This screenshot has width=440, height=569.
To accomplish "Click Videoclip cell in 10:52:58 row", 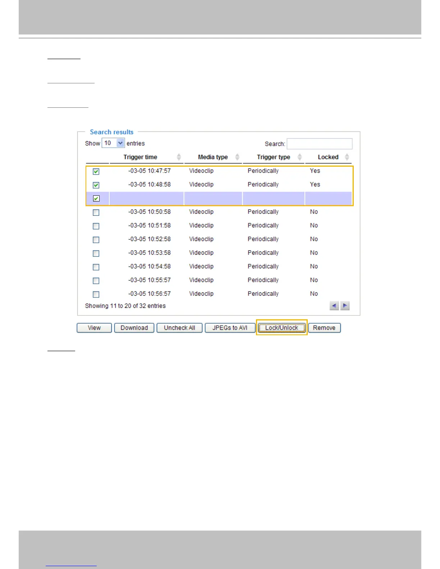I will pyautogui.click(x=201, y=239).
